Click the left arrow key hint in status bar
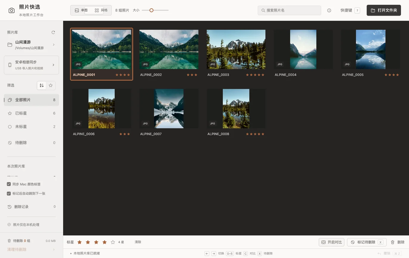 207,254
